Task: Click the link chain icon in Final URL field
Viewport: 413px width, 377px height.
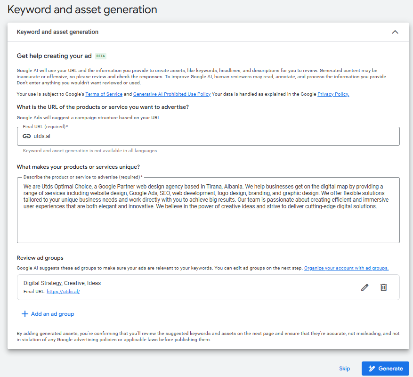Action: (26, 136)
